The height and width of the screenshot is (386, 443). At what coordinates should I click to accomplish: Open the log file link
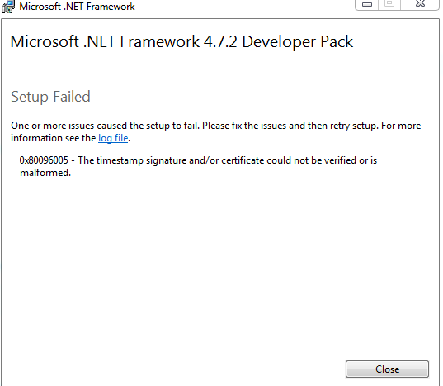pyautogui.click(x=113, y=138)
